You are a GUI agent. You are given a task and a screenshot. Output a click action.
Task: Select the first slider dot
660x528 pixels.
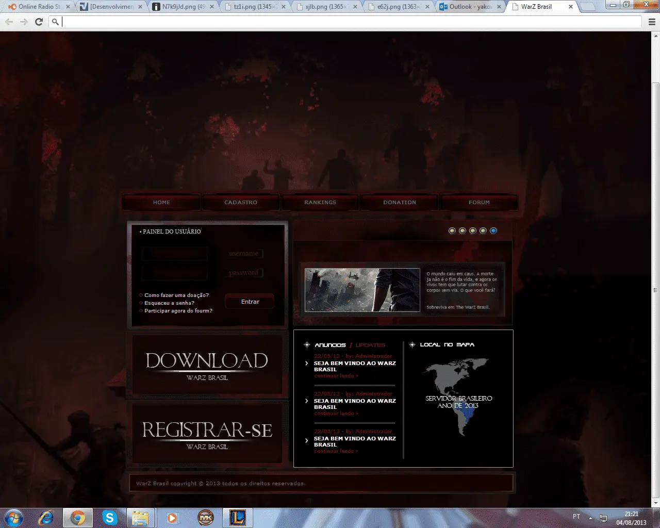452,230
